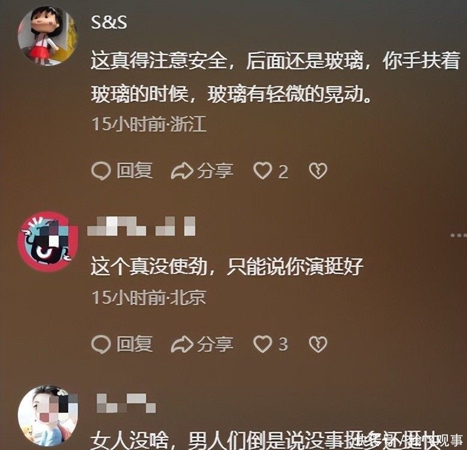Select comment text 这个真没使劲
Viewport: 467px width, 450px height.
(x=149, y=266)
